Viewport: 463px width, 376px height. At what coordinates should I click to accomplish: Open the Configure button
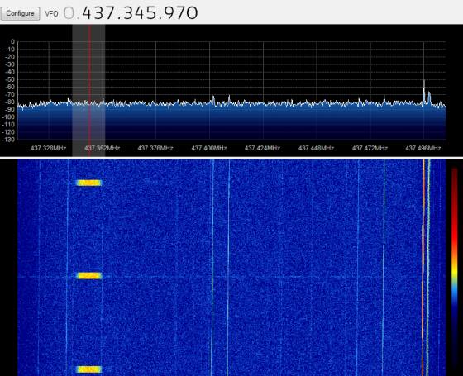[20, 13]
